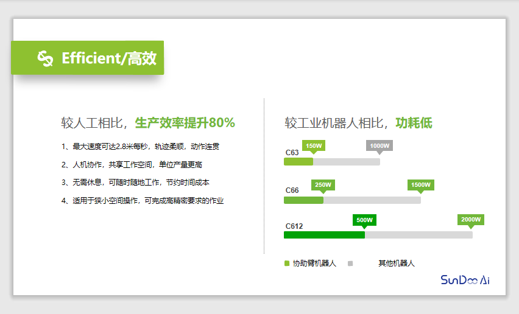The height and width of the screenshot is (314, 519).
Task: Click the 功耗低 green heading text
Action: click(x=414, y=123)
